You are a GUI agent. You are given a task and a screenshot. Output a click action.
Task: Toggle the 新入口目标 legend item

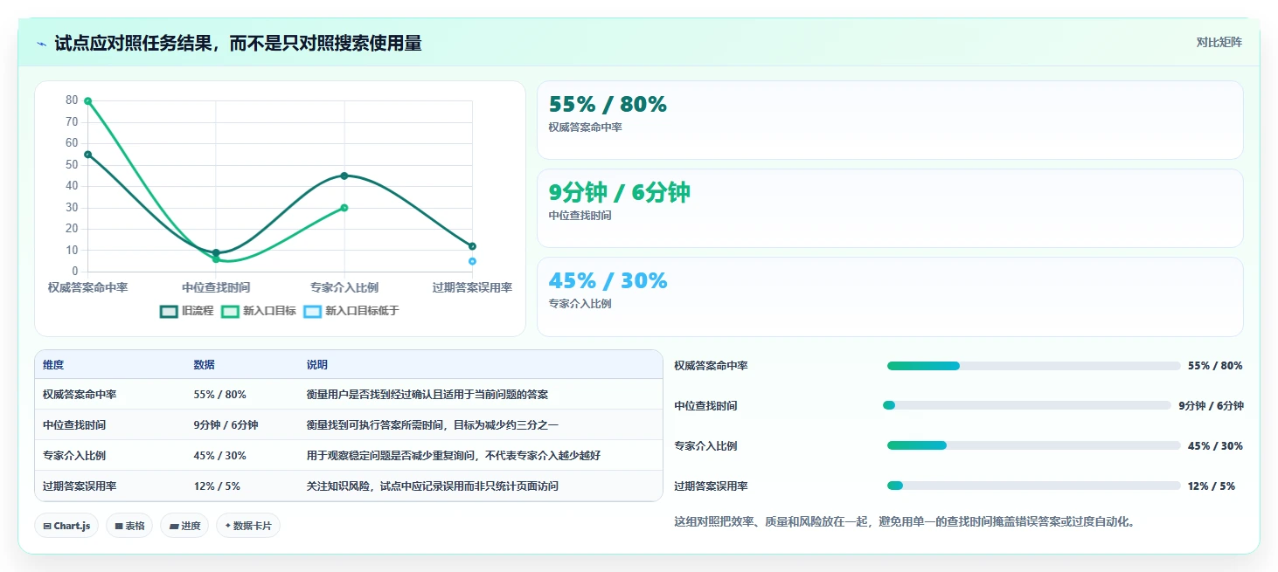coord(259,311)
